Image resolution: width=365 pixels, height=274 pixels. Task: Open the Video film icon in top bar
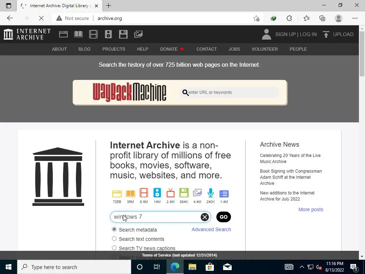point(93,34)
